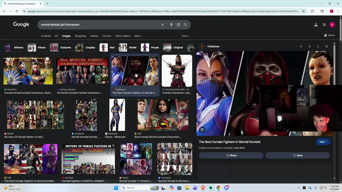Image resolution: width=342 pixels, height=192 pixels.
Task: Open Google apps grid
Action: click(x=324, y=25)
